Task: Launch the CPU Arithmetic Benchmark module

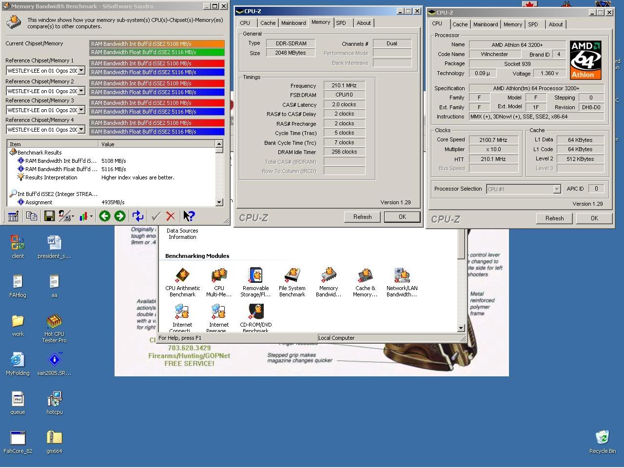Action: pyautogui.click(x=182, y=278)
